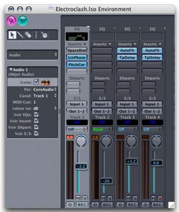179x212 pixels.
Task: Click the Track 2 Out 1-2 output button
Action: [x=102, y=111]
